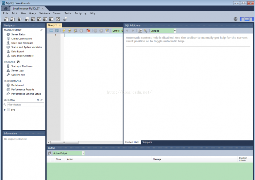Toggle automatic context help icon
This screenshot has width=255, height=180.
[146, 31]
